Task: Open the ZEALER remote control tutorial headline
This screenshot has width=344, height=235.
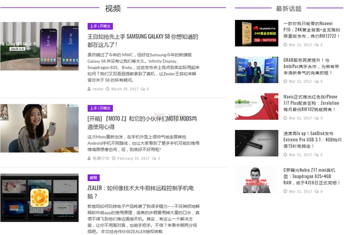Action: pos(149,191)
